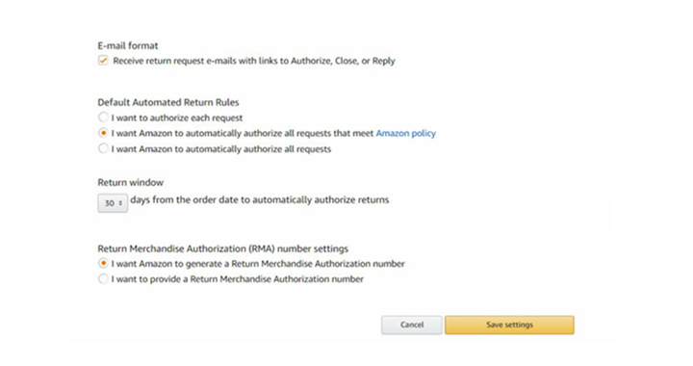693x366 pixels.
Task: Open the Amazon policy link
Action: [406, 133]
